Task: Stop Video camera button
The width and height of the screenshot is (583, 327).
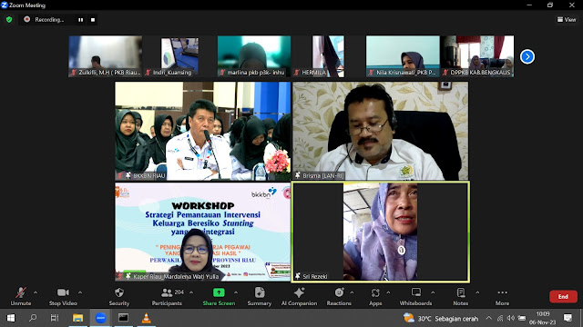Action: (x=63, y=297)
